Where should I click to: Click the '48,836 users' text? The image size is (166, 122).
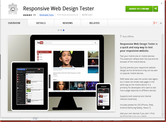coord(87,15)
